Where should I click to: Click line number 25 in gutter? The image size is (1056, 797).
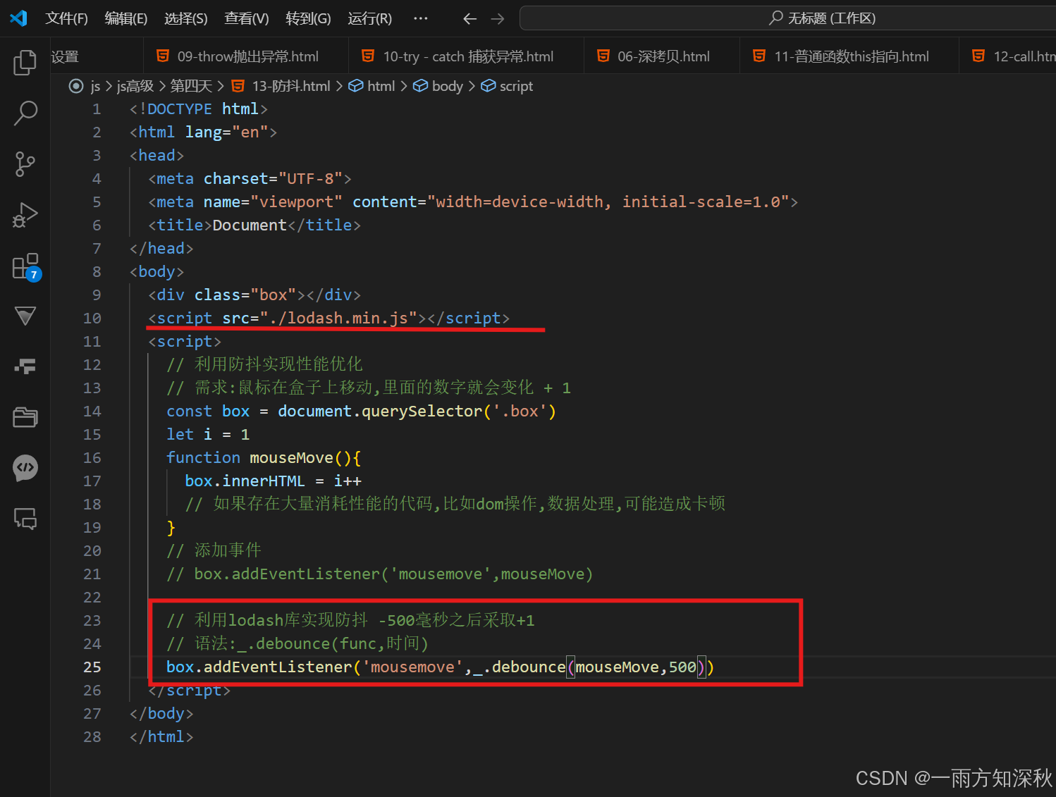92,667
